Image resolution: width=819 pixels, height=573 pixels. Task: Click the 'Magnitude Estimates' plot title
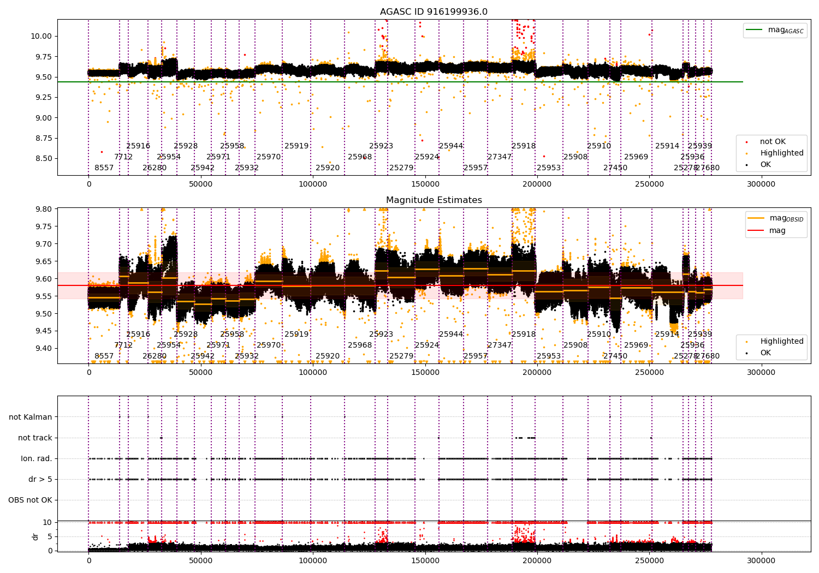[x=434, y=200]
